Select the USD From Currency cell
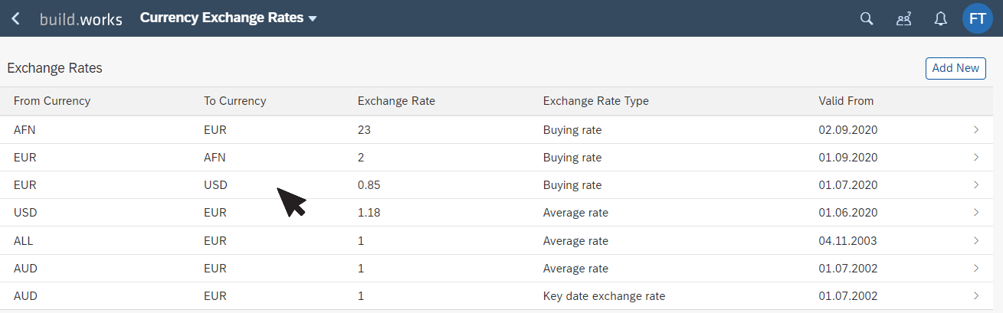This screenshot has width=1003, height=313. click(25, 213)
